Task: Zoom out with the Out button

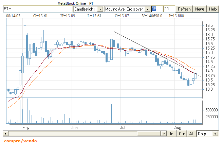Action: coord(182,134)
